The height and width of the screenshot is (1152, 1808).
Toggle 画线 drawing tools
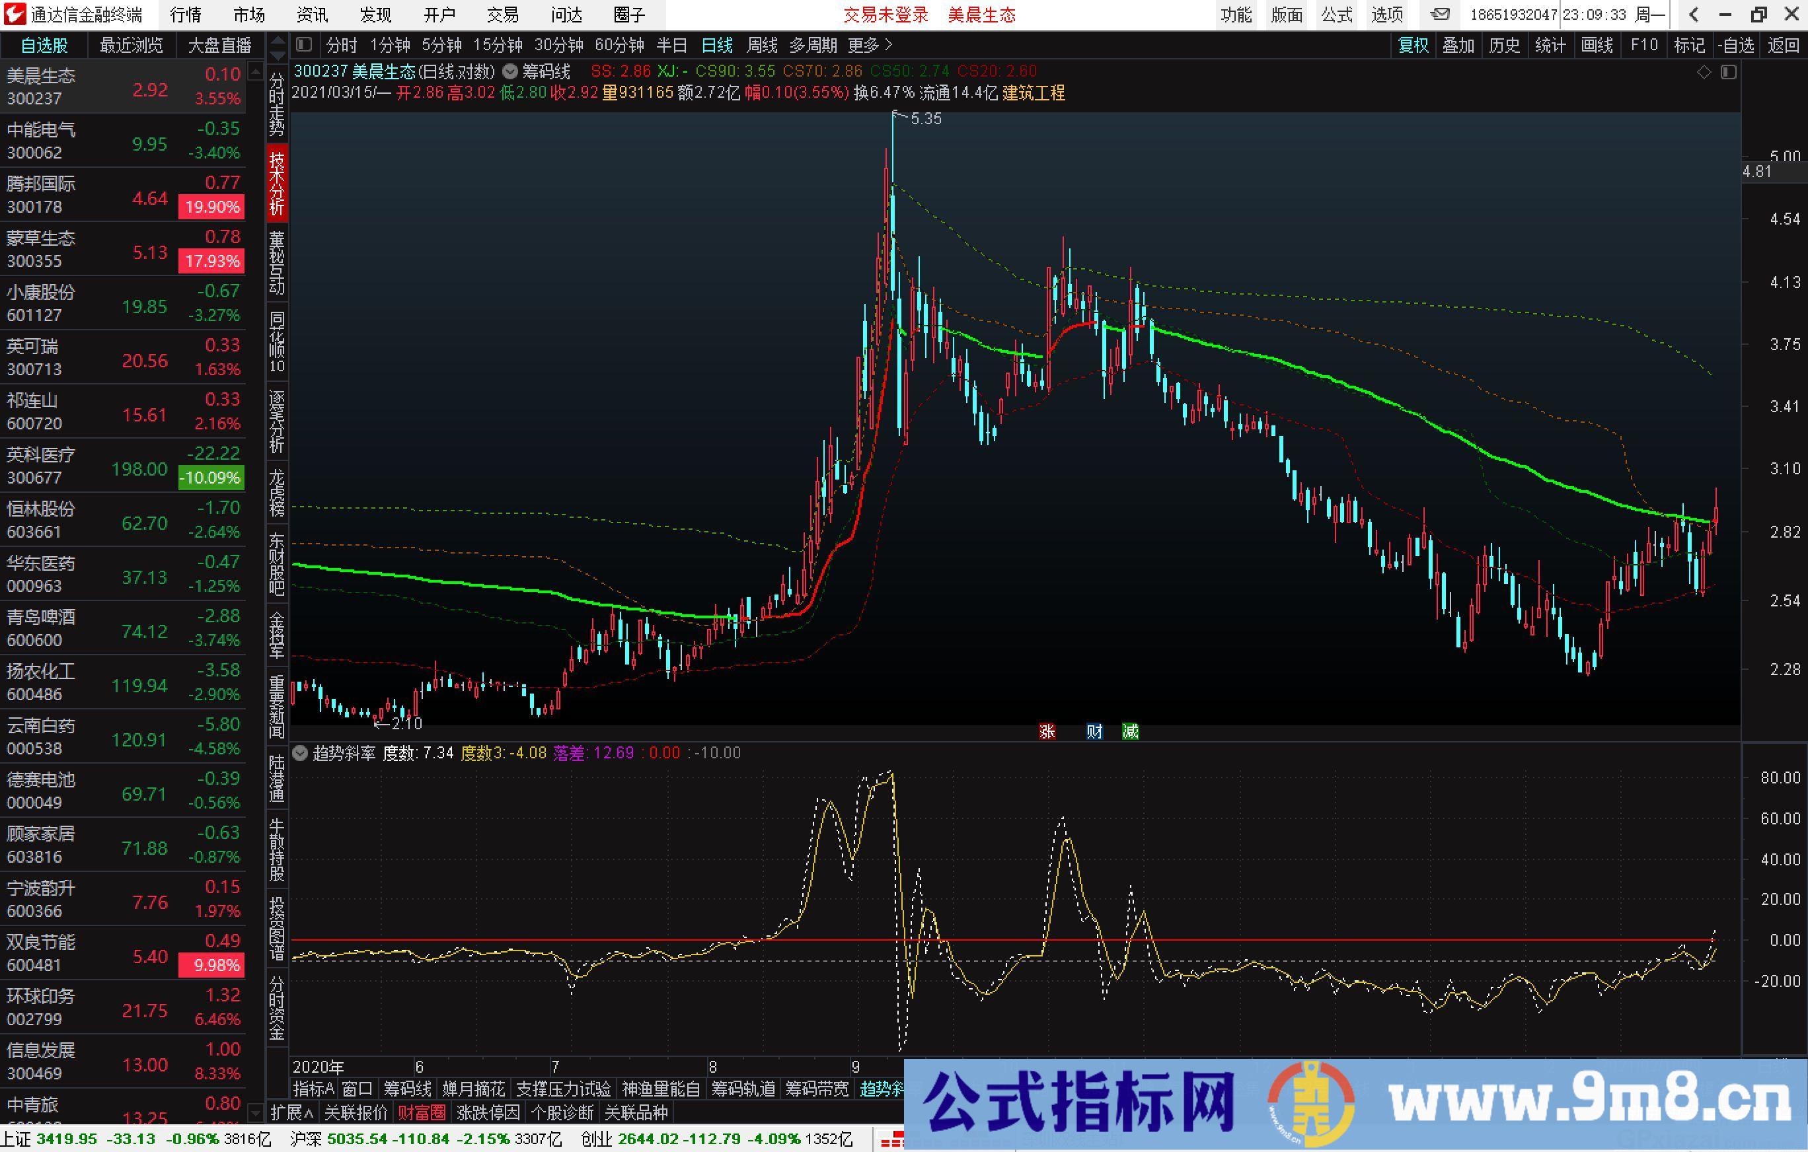1597,45
